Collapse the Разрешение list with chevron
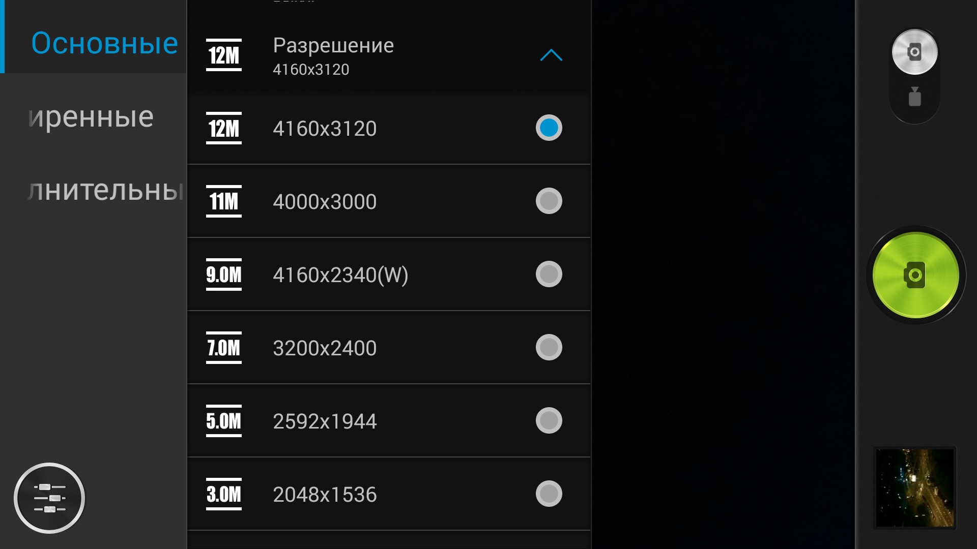 pos(551,55)
